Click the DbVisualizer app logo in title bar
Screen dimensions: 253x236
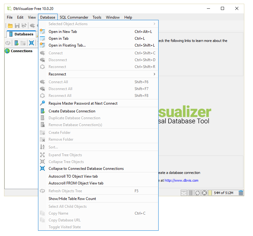point(9,8)
